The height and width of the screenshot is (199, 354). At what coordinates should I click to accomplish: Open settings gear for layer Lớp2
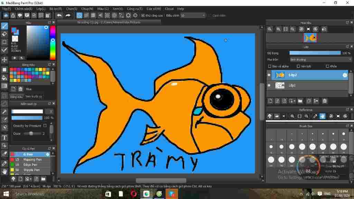[345, 75]
